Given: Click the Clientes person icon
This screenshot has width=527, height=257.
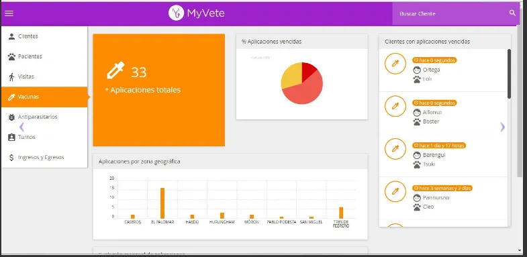Looking at the screenshot, I should 11,36.
